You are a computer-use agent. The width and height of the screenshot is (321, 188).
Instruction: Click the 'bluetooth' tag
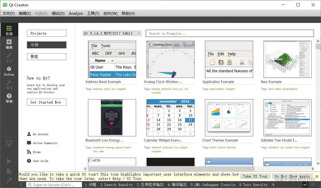coord(99,148)
